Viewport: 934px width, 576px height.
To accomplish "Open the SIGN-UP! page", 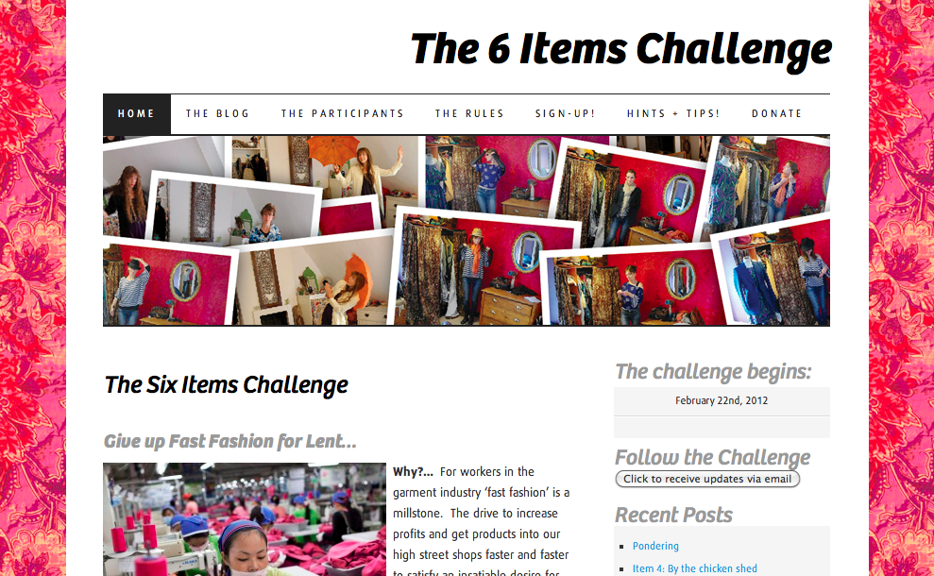I will tap(566, 113).
